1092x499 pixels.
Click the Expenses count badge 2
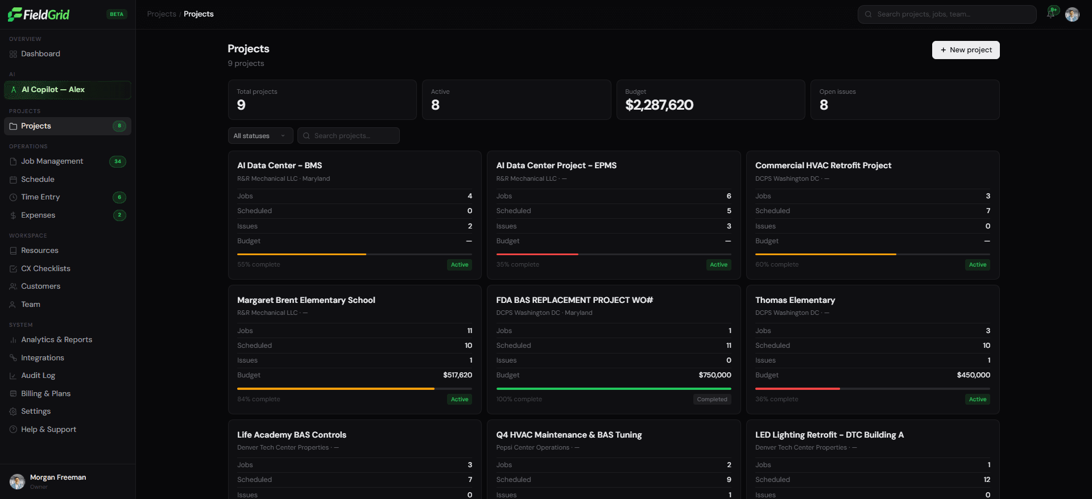(x=119, y=215)
